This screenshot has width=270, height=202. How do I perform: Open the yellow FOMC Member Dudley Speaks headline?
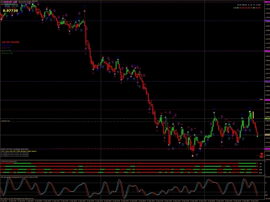coord(19,151)
